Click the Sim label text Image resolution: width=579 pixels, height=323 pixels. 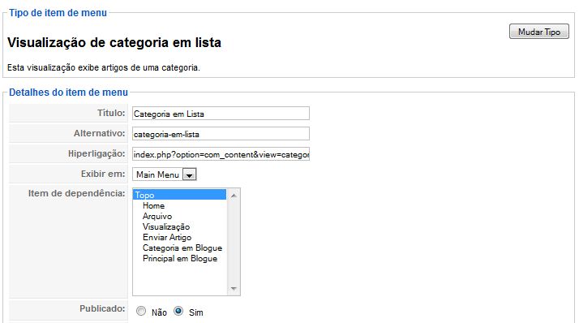click(x=196, y=312)
